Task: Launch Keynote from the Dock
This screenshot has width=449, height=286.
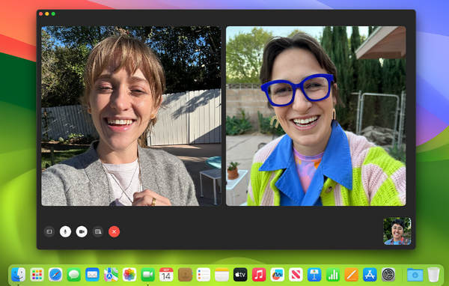Action: [314, 275]
